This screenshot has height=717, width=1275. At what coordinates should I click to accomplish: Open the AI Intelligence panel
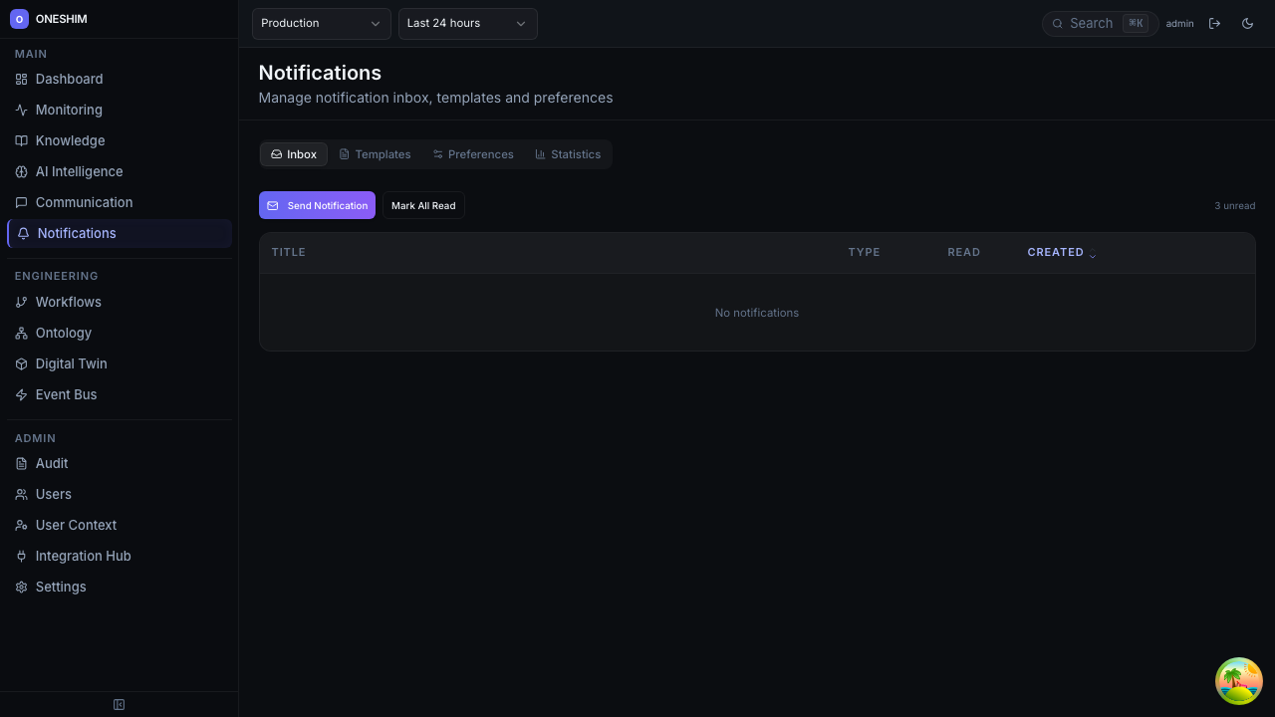click(79, 171)
